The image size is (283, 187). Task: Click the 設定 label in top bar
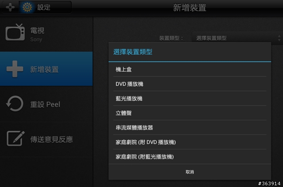point(44,8)
